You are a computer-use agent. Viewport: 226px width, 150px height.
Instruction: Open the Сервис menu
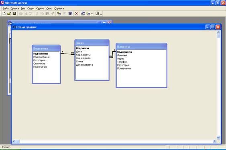pyautogui.click(x=40, y=8)
